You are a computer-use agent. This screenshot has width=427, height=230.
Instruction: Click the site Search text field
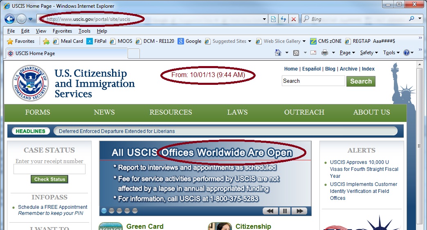(x=313, y=81)
